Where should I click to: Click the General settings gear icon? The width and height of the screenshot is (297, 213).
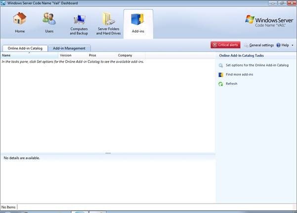coord(246,45)
